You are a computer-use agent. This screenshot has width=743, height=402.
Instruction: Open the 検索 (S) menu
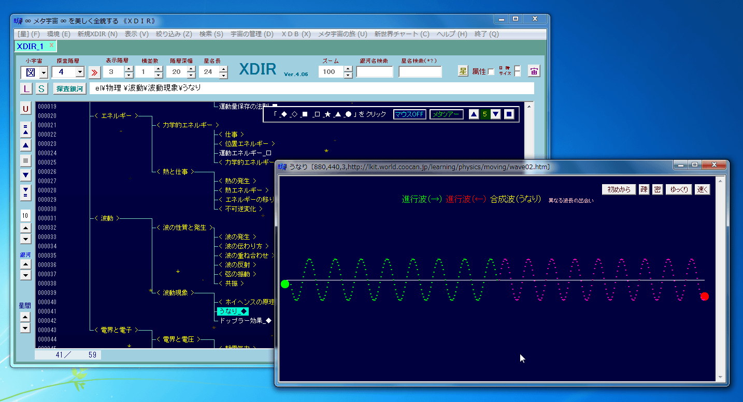[211, 34]
